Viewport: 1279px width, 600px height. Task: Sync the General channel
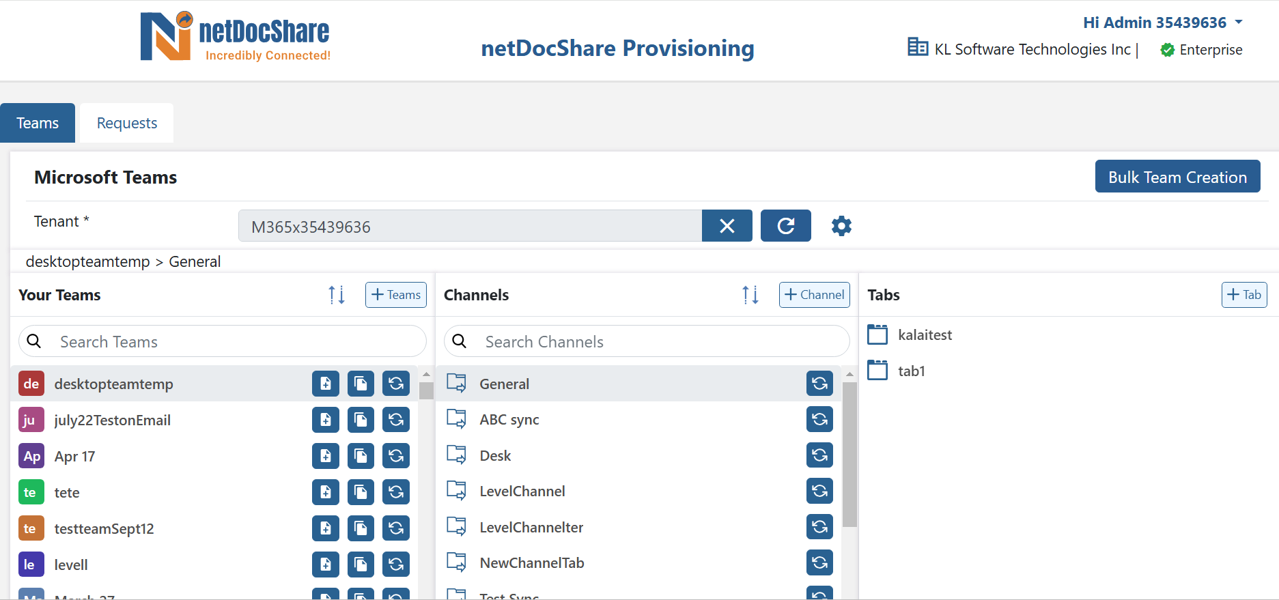point(819,384)
